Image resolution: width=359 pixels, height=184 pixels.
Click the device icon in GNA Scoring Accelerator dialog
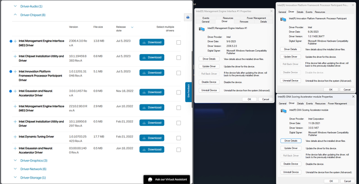[284, 111]
